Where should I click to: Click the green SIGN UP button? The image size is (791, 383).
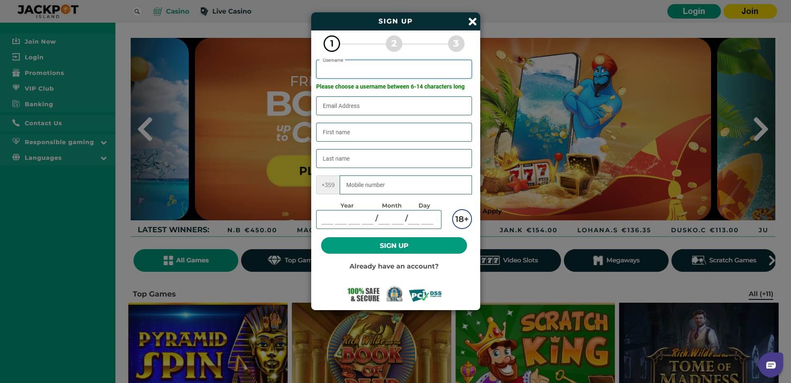394,245
